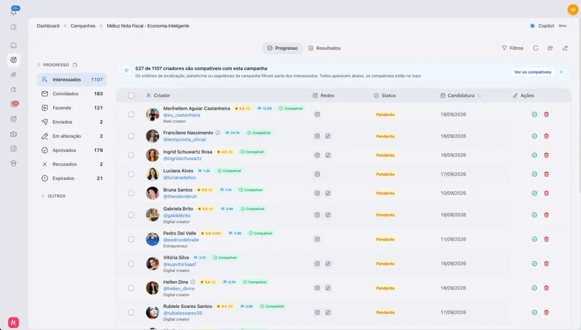The height and width of the screenshot is (330, 581).
Task: Open the Filtros filter menu
Action: tap(513, 48)
